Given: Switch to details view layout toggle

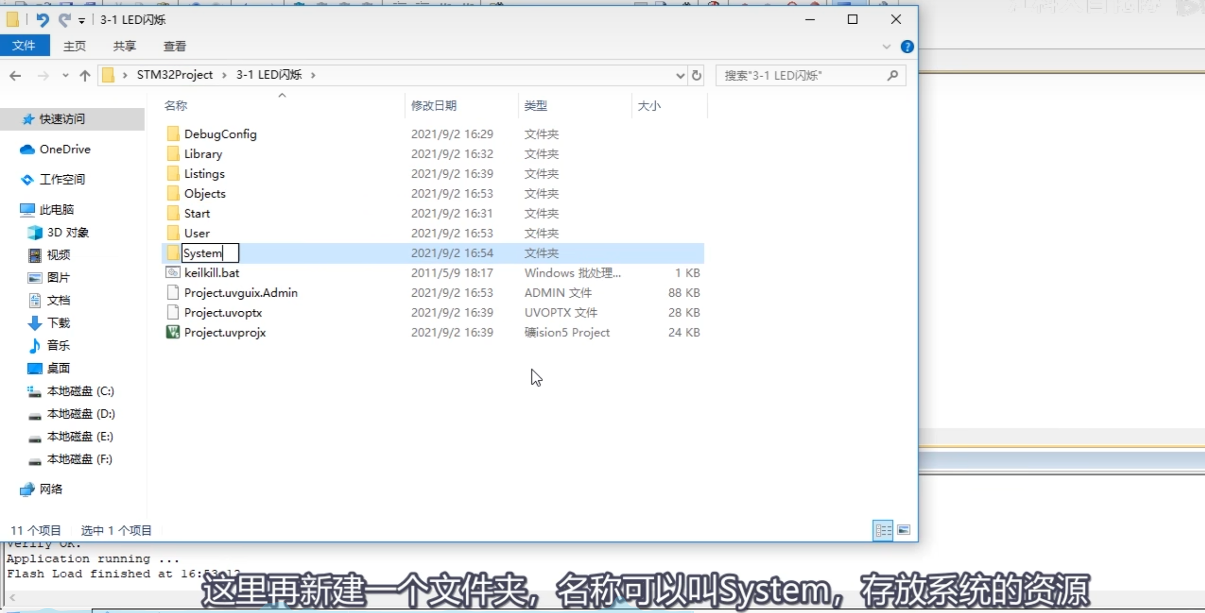Looking at the screenshot, I should [882, 530].
